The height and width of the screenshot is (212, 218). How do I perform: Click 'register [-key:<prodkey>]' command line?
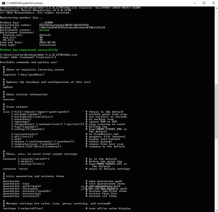(x=24, y=75)
